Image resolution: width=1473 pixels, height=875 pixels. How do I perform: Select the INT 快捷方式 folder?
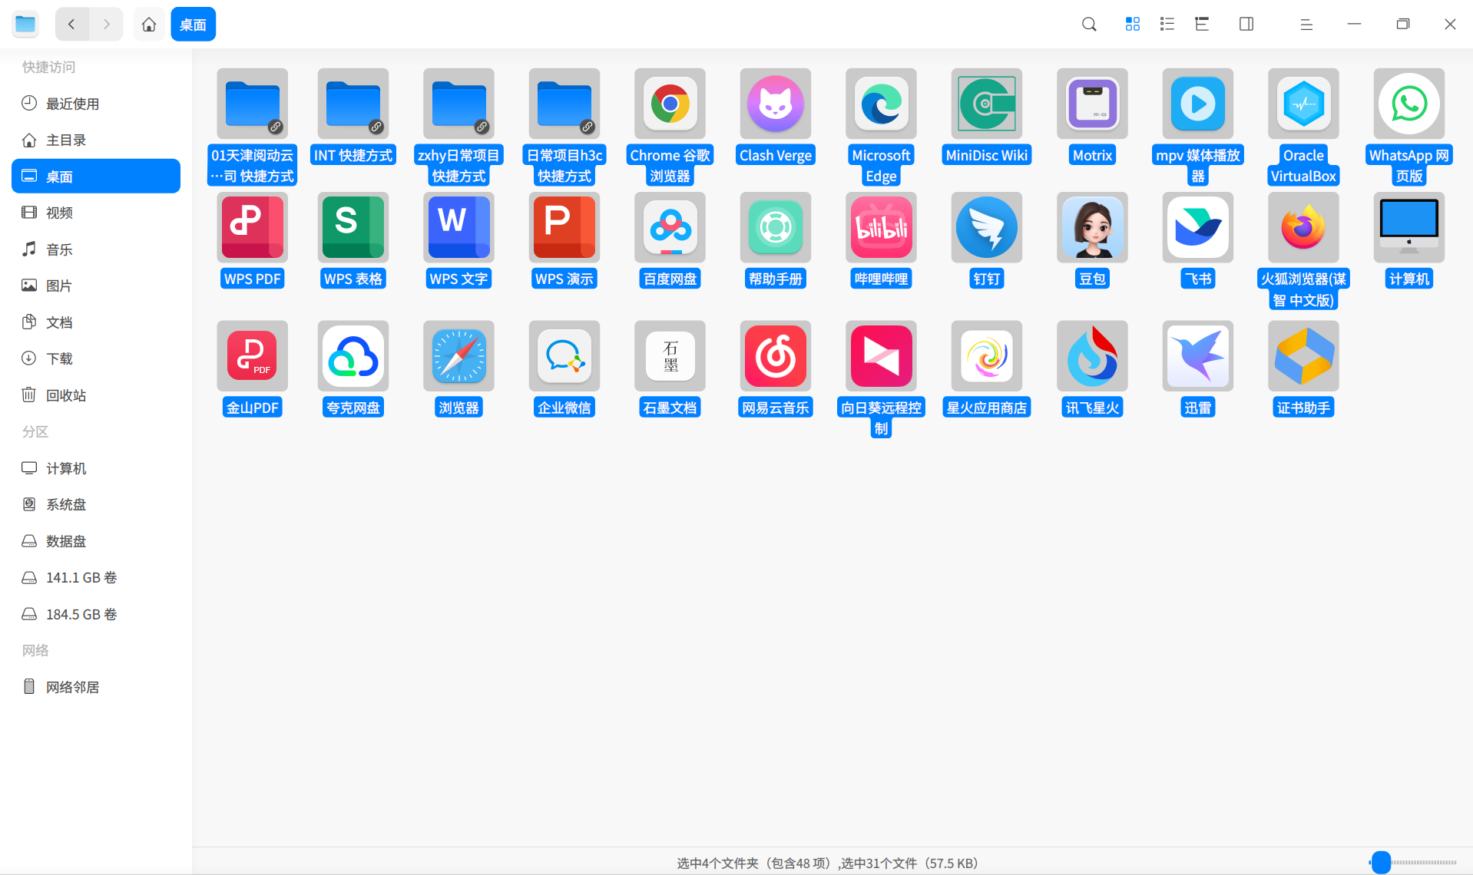coord(353,104)
